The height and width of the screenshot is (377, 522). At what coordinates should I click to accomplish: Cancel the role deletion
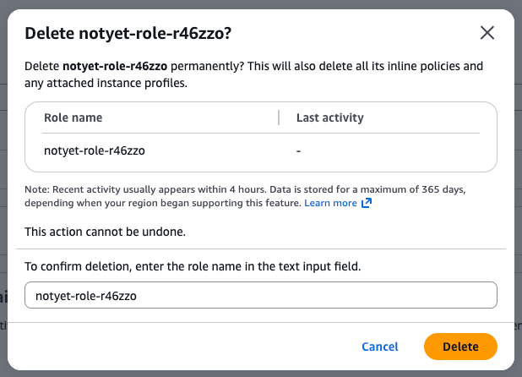[380, 347]
